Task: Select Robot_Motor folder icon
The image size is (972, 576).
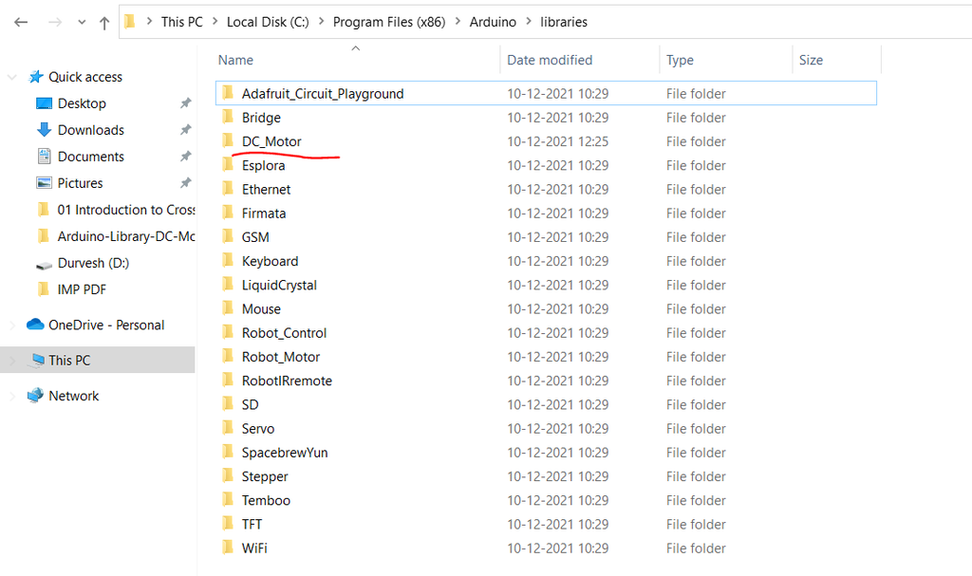Action: 228,356
